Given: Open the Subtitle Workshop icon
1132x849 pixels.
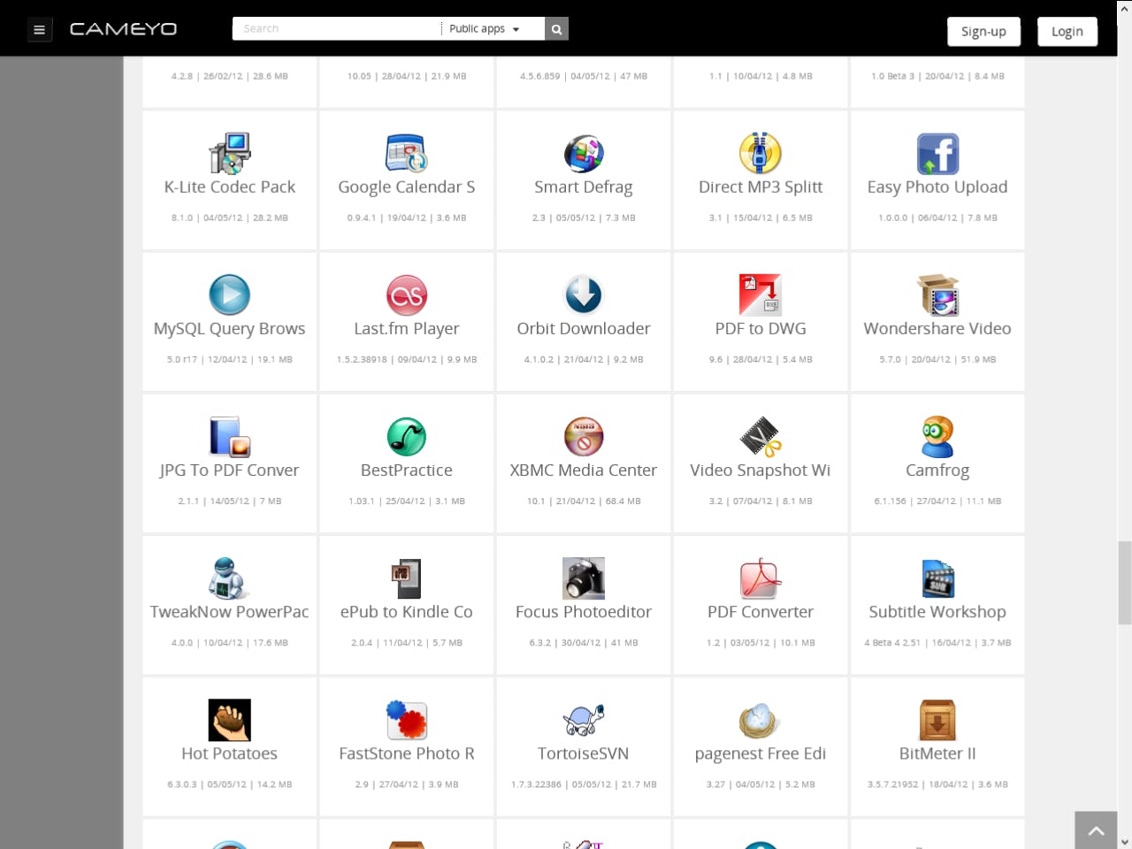Looking at the screenshot, I should click(937, 578).
